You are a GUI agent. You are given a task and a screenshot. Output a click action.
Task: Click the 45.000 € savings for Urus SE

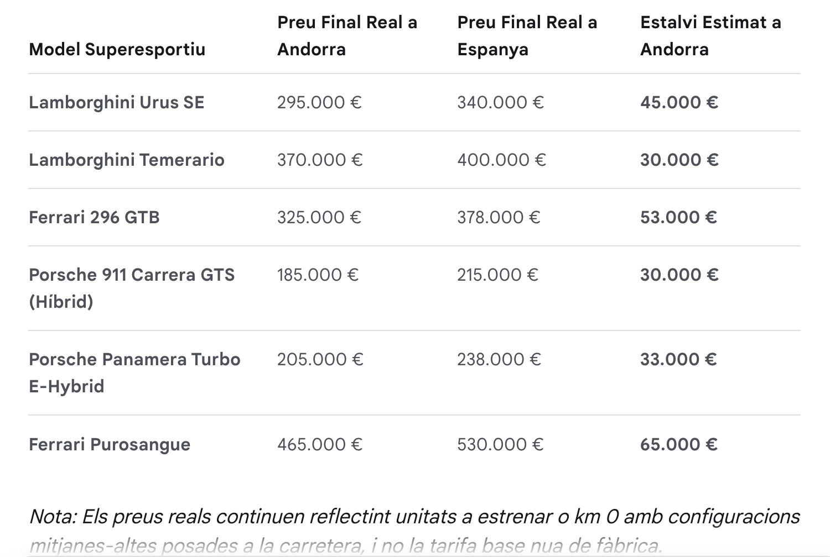(679, 102)
